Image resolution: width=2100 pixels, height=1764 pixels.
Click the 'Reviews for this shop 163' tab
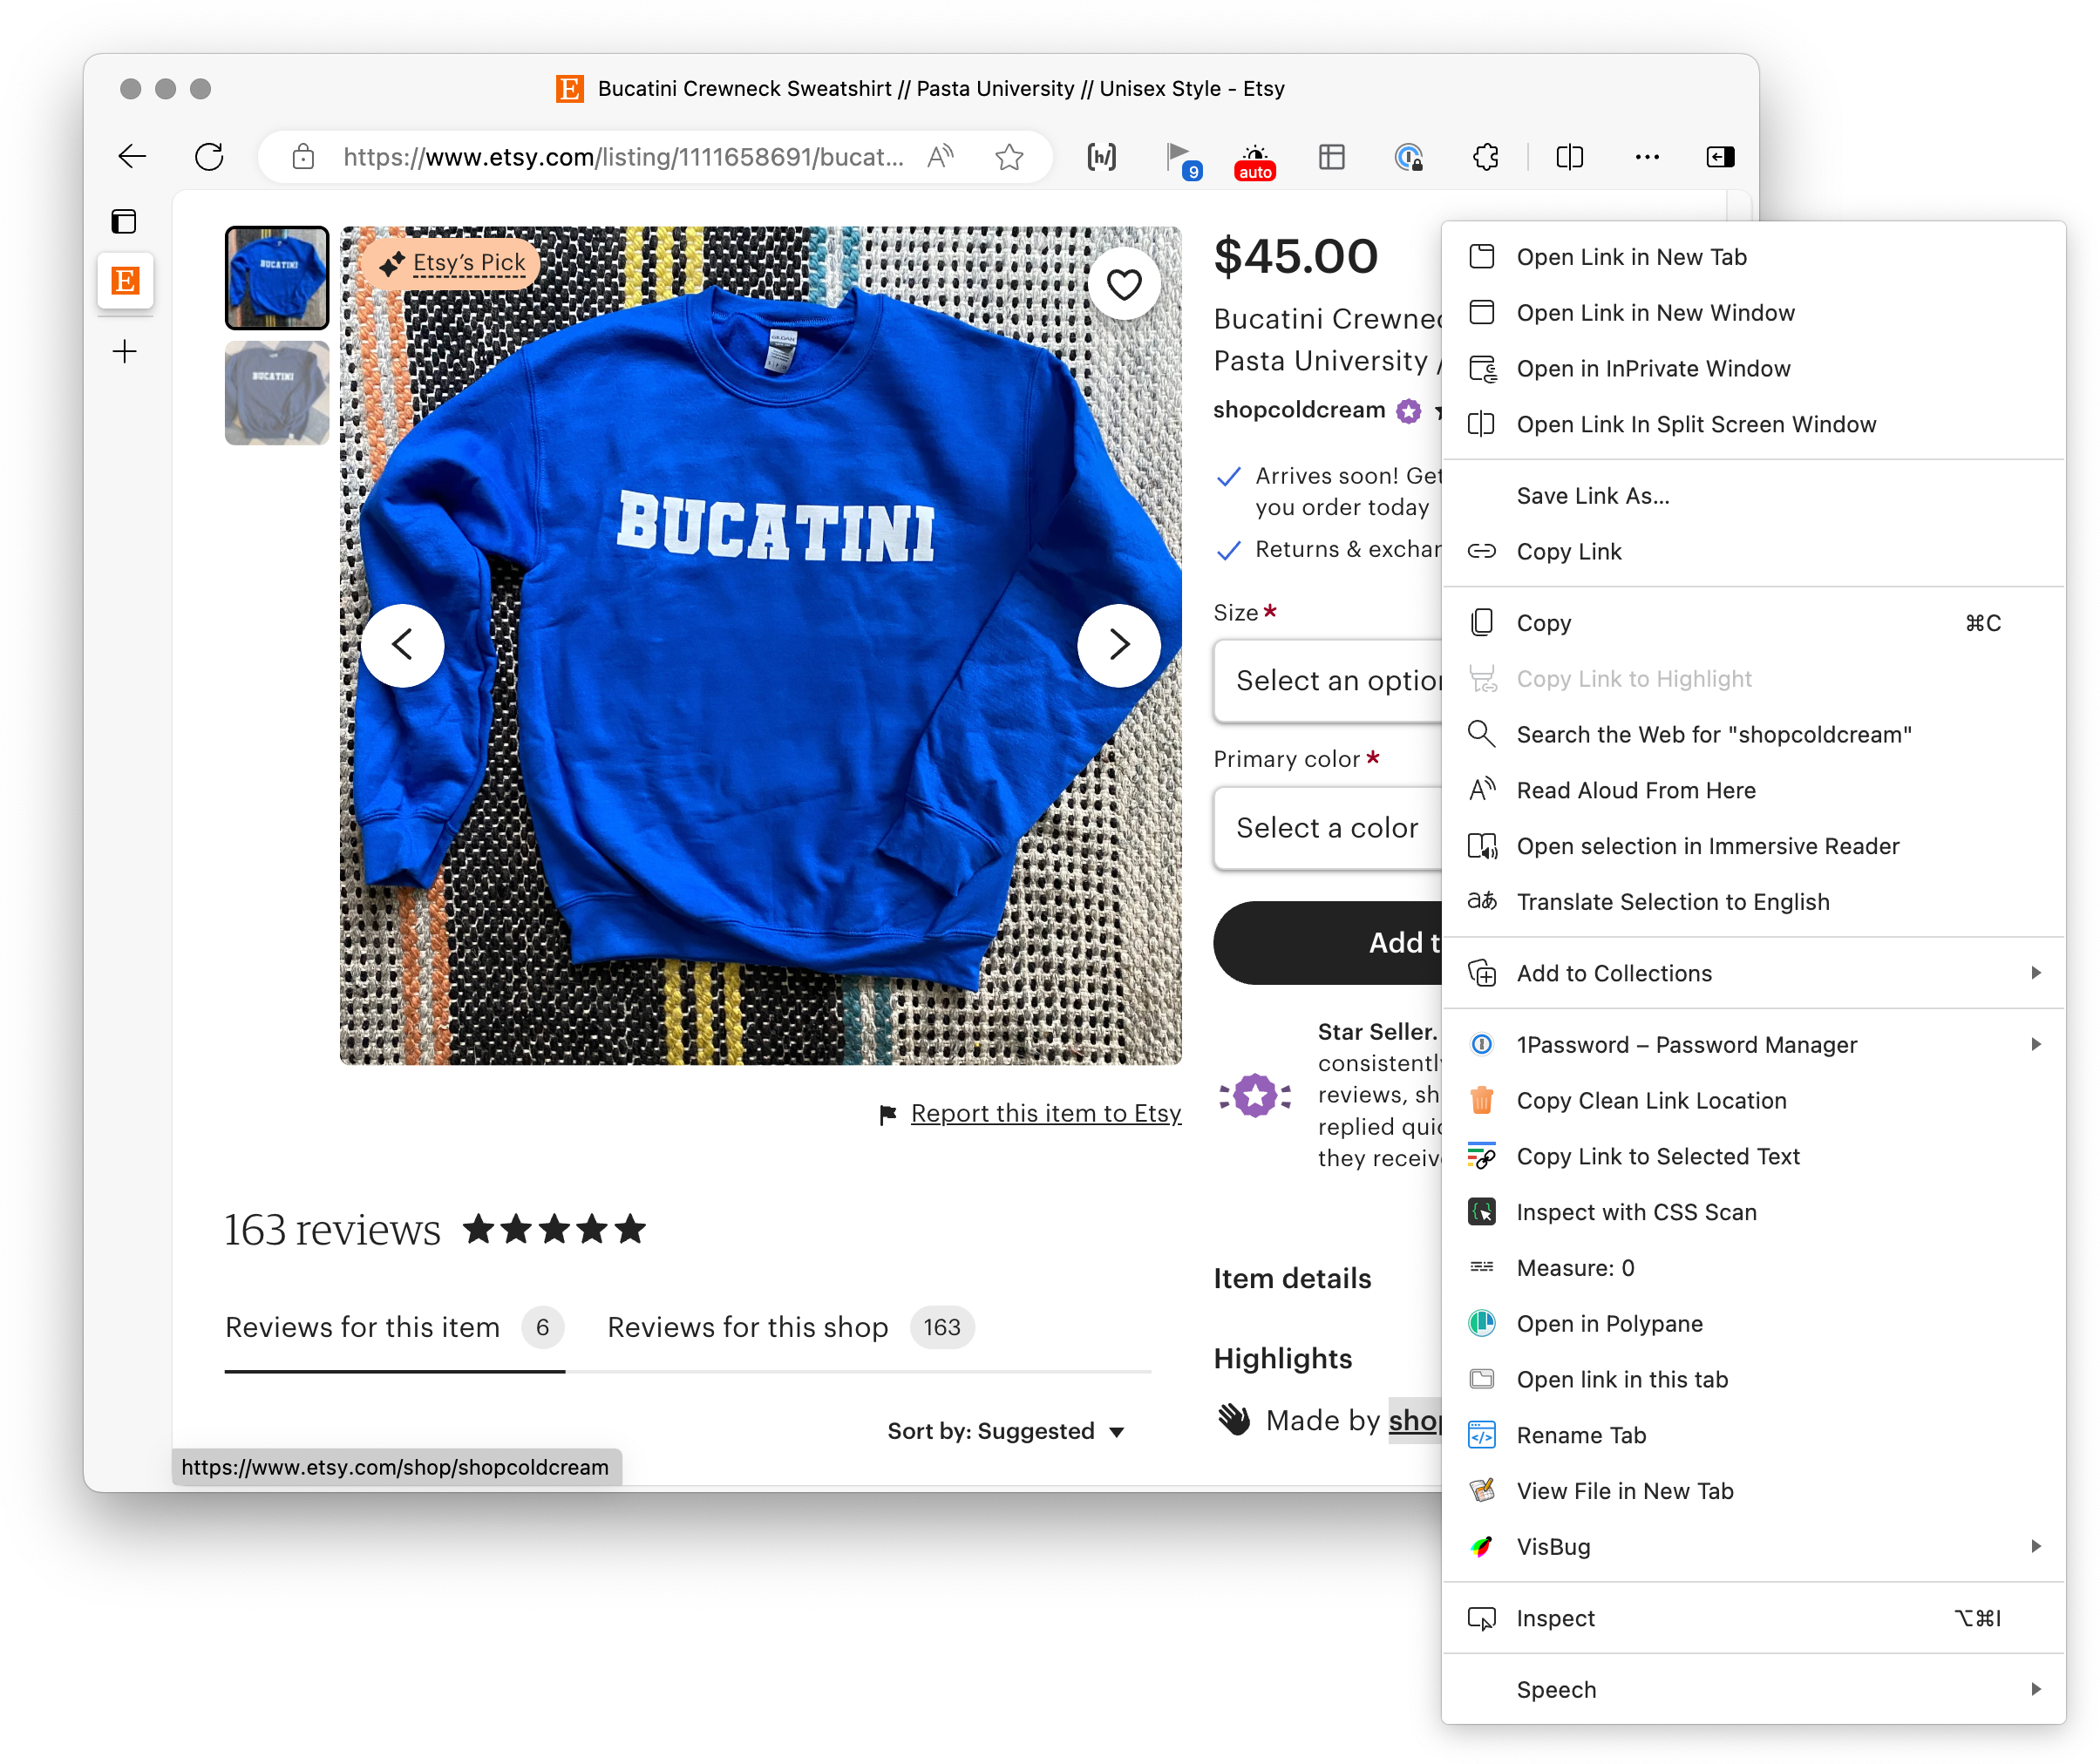pos(787,1325)
